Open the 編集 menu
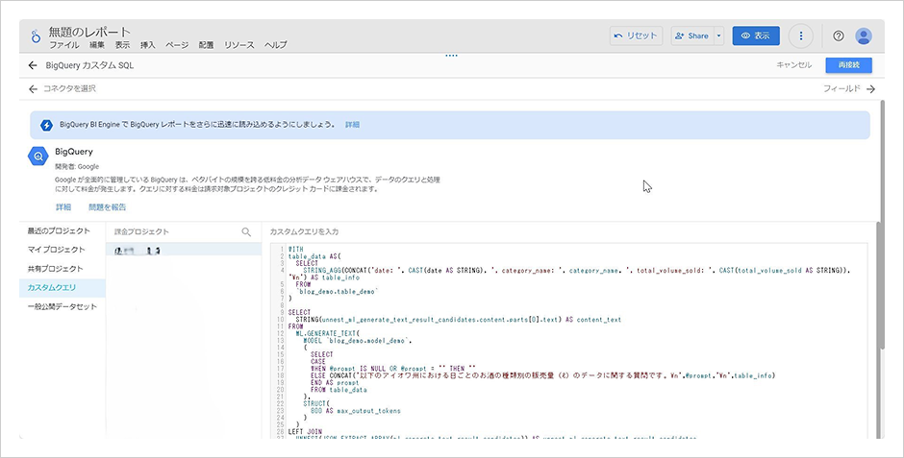This screenshot has width=904, height=458. coord(97,45)
